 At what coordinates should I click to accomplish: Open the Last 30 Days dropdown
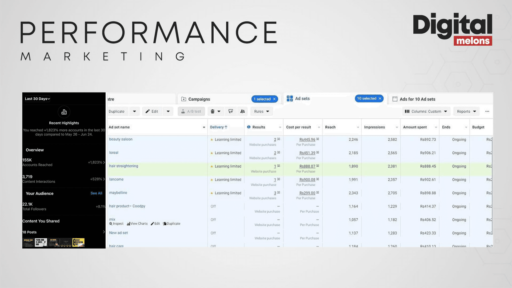[x=37, y=99]
